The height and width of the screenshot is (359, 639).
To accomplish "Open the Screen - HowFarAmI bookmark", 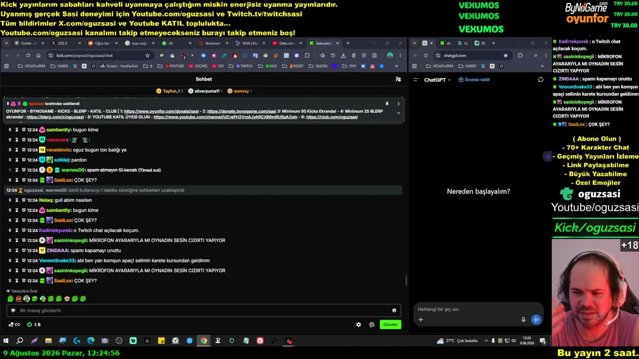I will click(x=119, y=66).
